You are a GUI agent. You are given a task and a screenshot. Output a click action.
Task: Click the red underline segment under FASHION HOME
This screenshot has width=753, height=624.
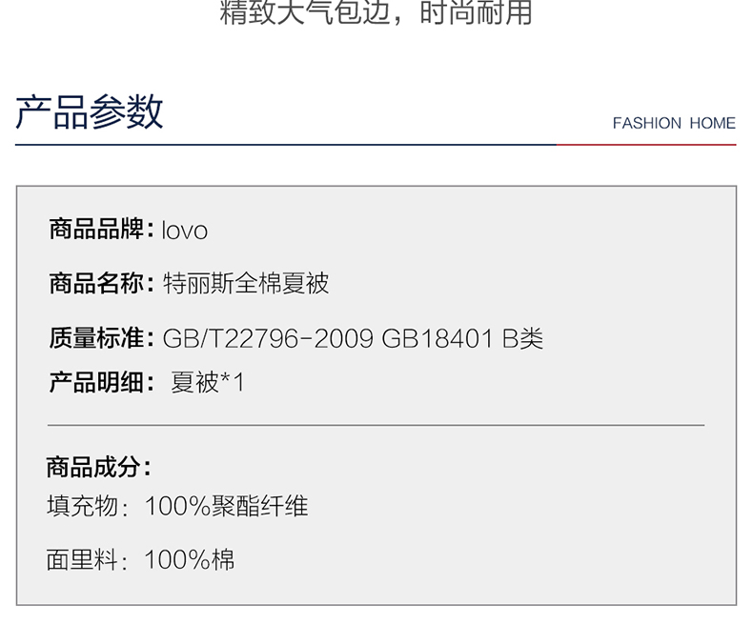pyautogui.click(x=646, y=145)
